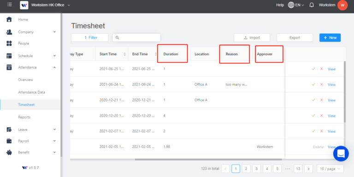This screenshot has width=354, height=177.
Task: Expand the Schedule menu chevron
Action: tap(54, 55)
